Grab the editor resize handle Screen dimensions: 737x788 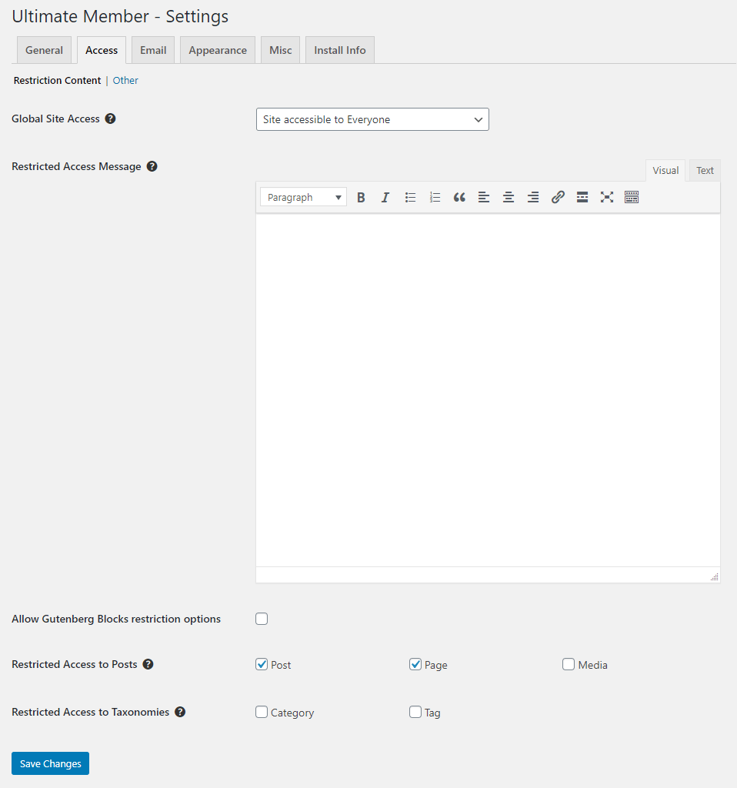pos(715,576)
